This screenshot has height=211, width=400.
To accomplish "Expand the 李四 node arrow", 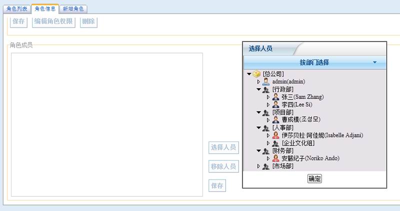I will pos(268,104).
